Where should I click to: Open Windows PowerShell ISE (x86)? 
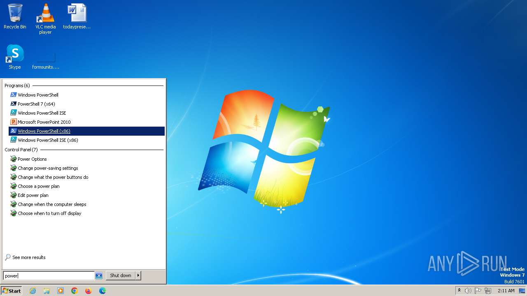tap(86, 140)
